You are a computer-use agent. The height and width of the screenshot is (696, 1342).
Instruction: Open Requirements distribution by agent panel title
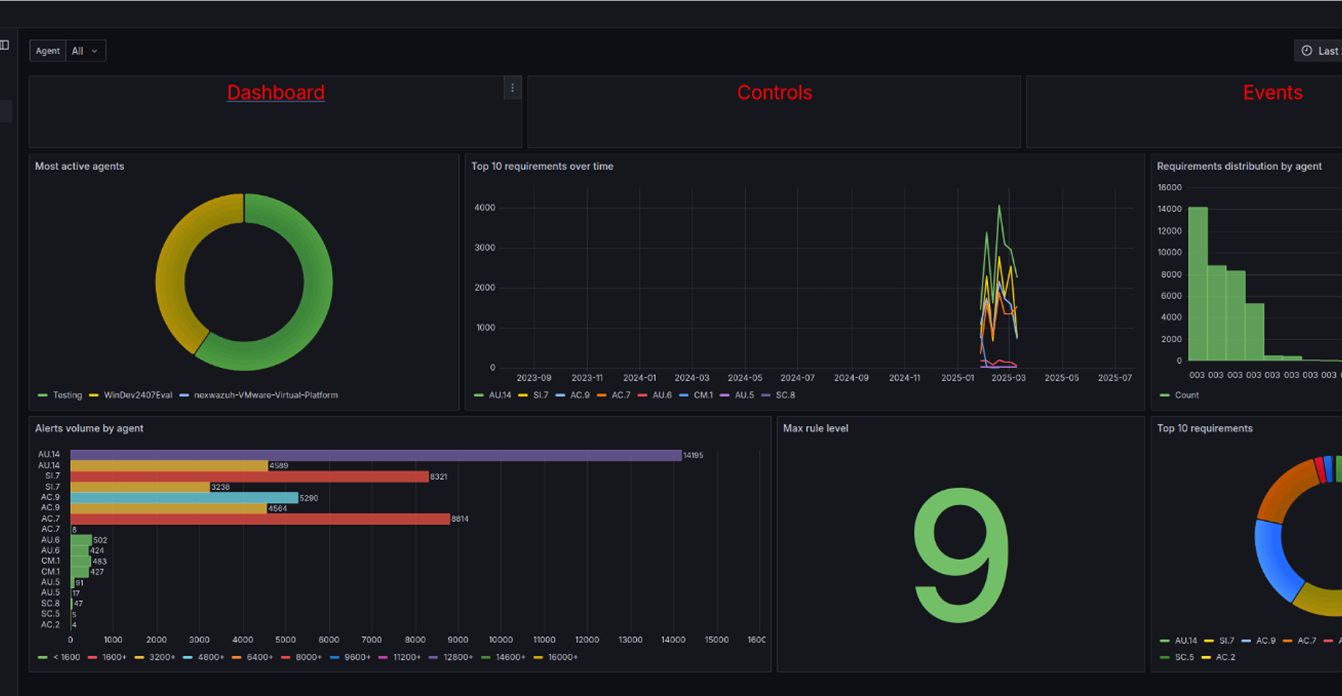[1239, 166]
